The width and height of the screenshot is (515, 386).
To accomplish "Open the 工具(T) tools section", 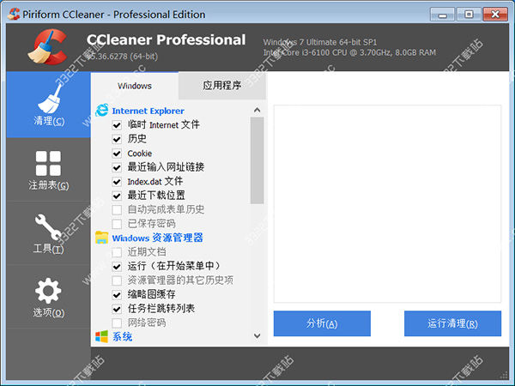I will click(x=48, y=233).
